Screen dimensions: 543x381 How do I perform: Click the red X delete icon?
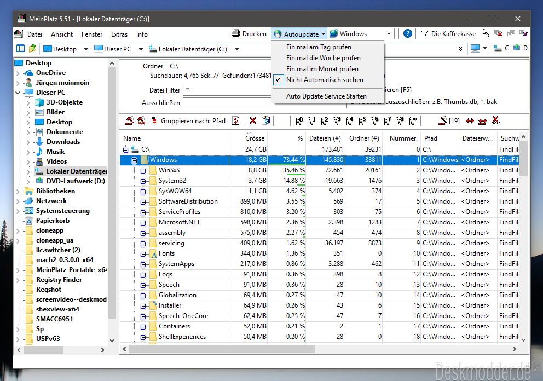(253, 120)
